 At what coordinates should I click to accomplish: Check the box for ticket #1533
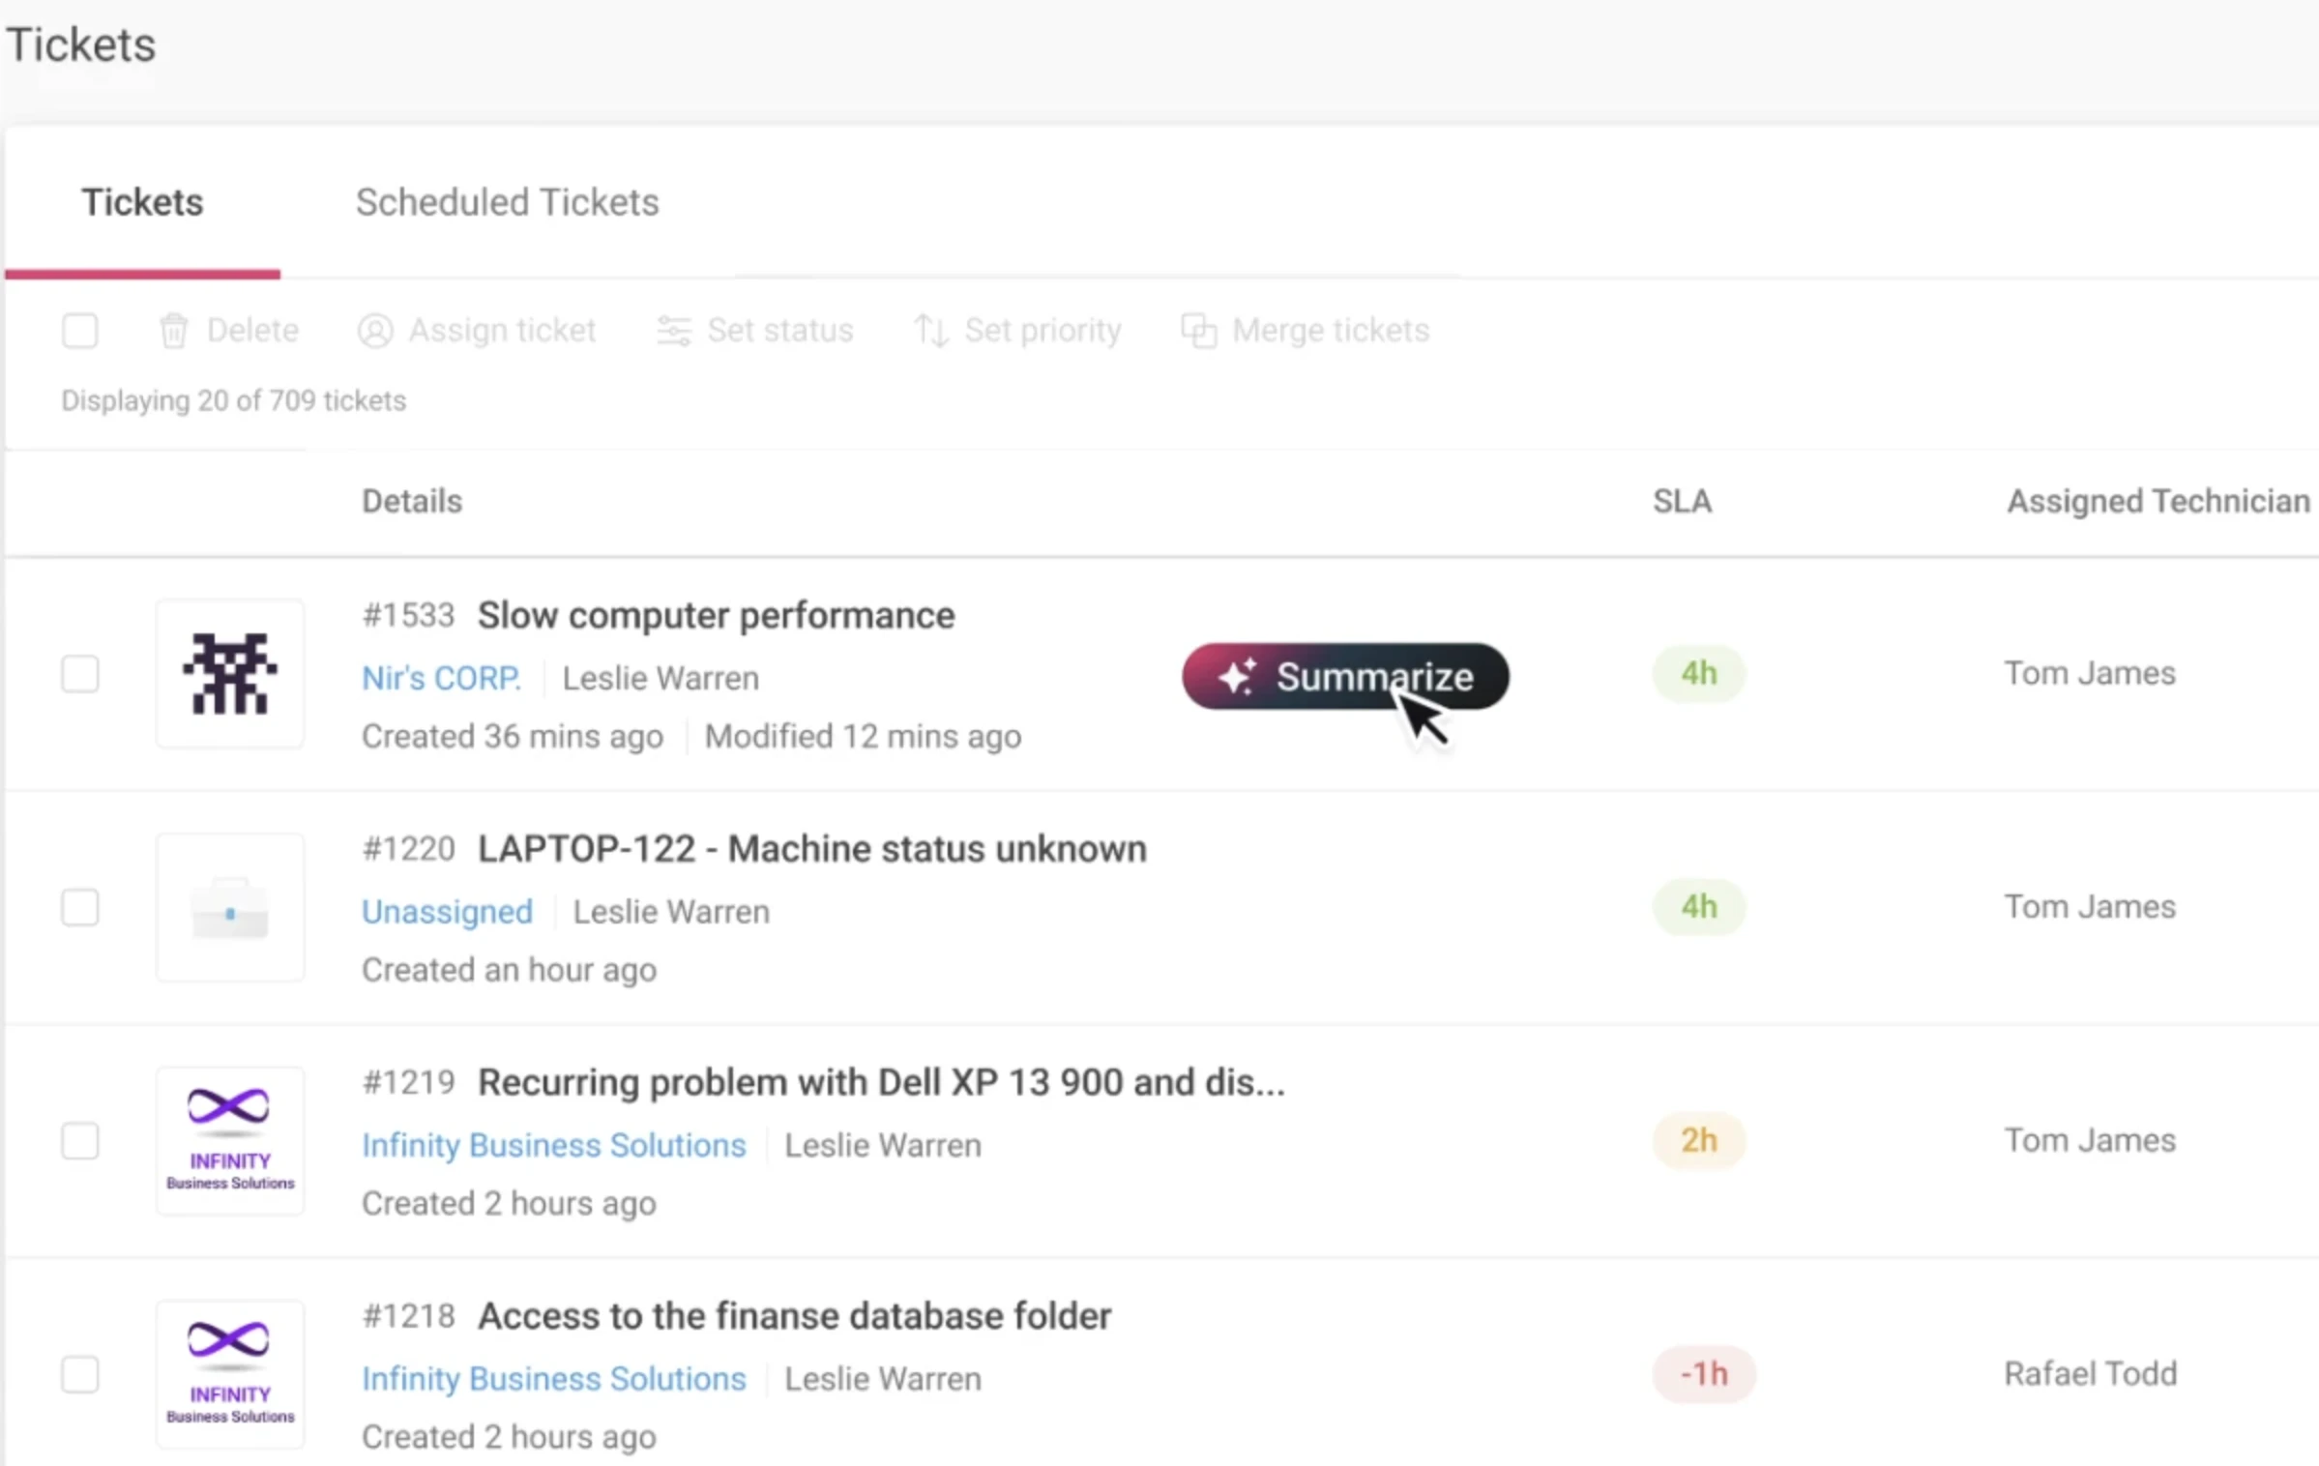point(80,674)
